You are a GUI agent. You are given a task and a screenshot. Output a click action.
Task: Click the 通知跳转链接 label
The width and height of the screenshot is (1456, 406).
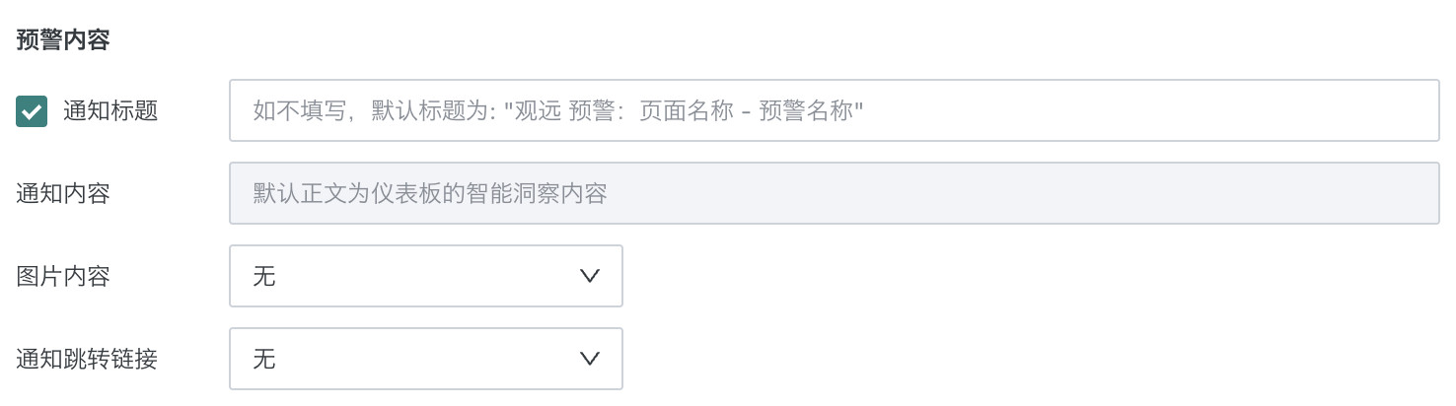pos(87,359)
